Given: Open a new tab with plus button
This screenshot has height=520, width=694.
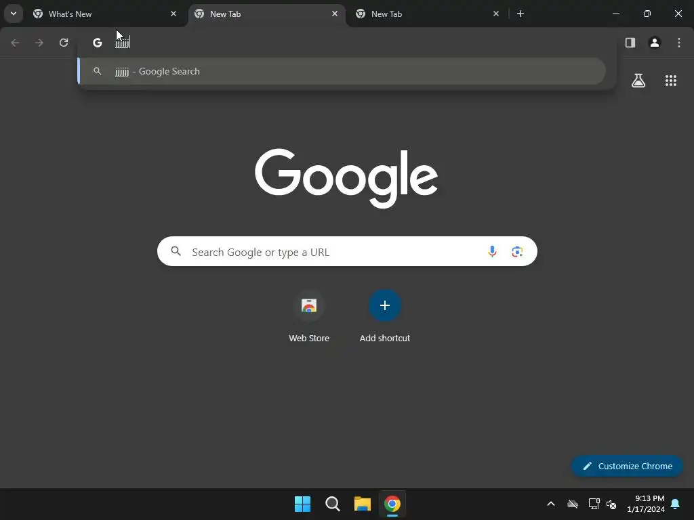Looking at the screenshot, I should pos(520,14).
